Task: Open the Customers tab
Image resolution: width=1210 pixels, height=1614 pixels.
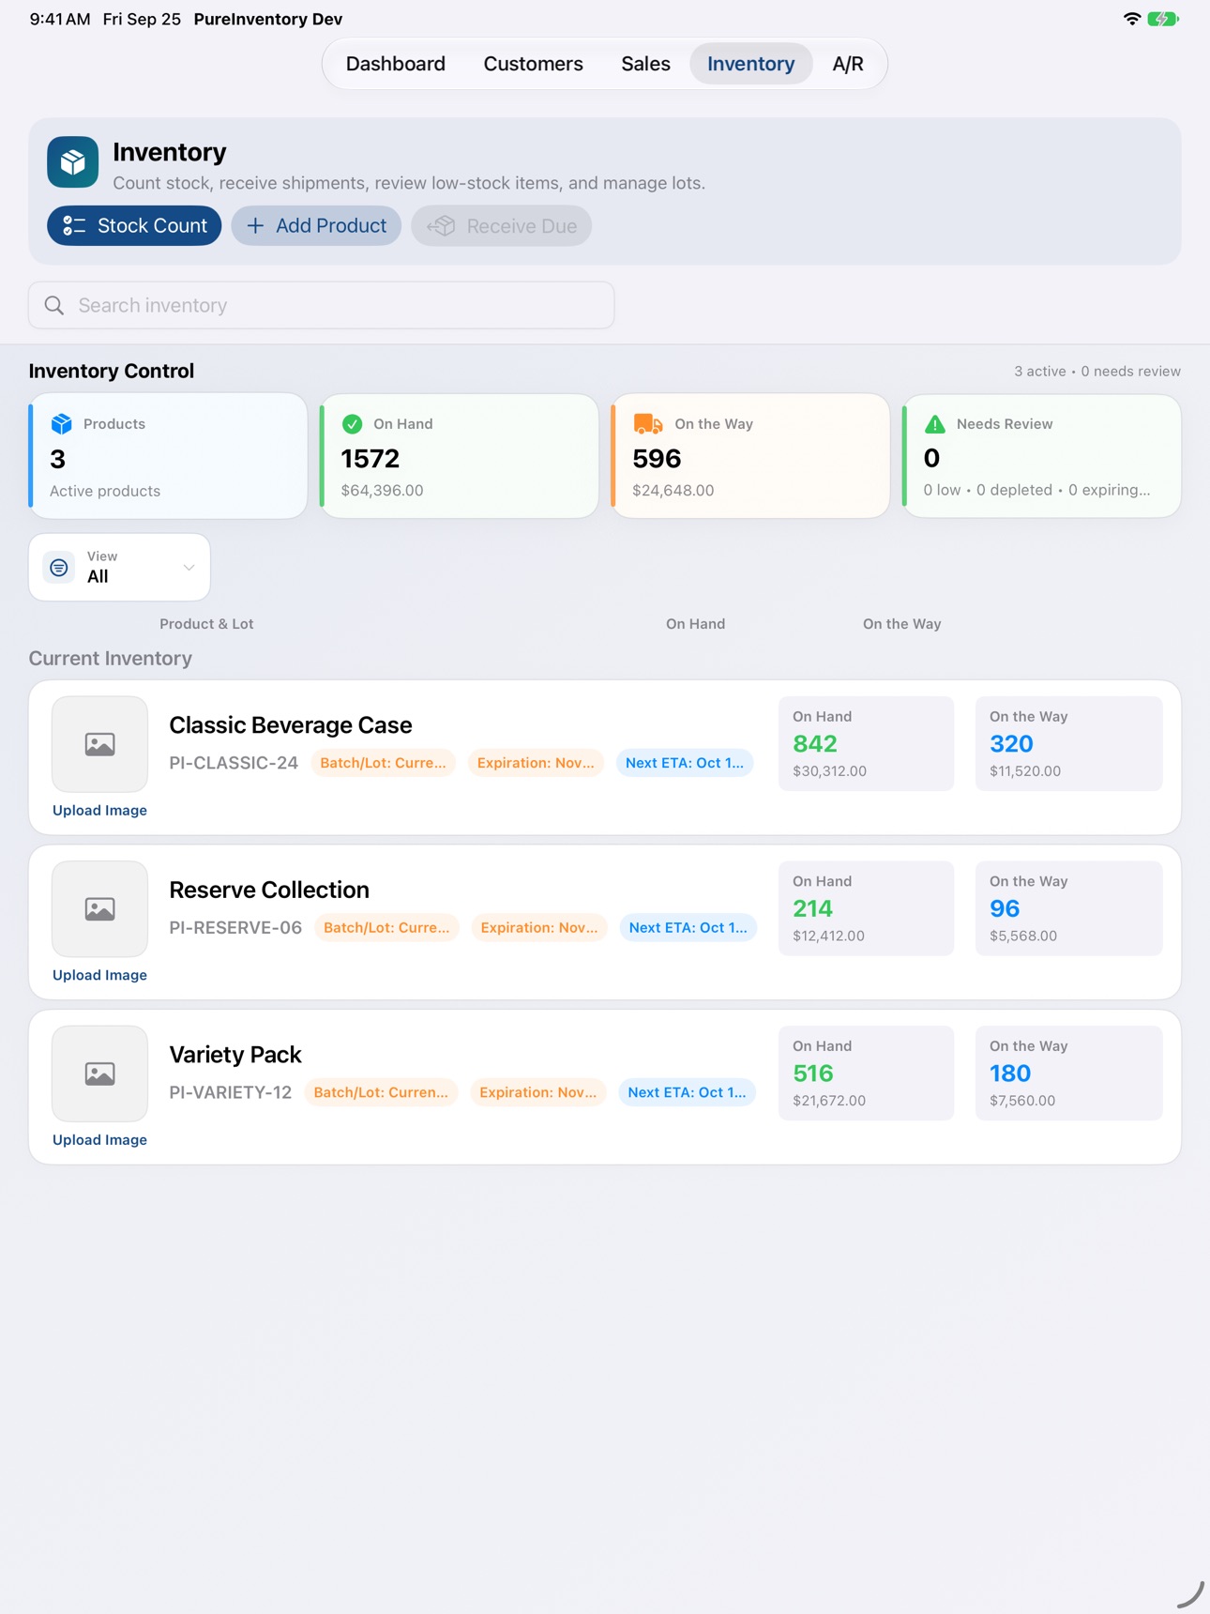Action: [x=534, y=64]
